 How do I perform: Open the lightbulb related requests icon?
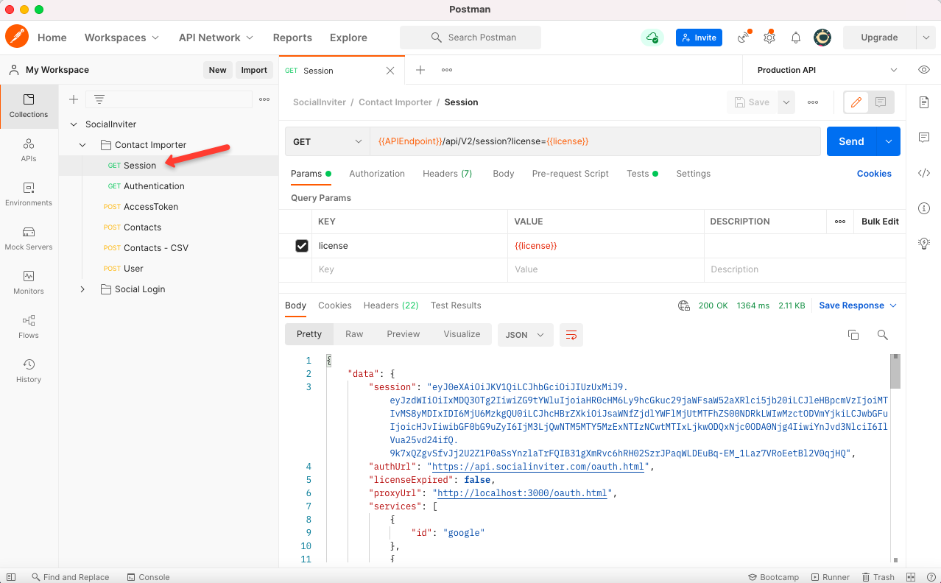tap(924, 244)
